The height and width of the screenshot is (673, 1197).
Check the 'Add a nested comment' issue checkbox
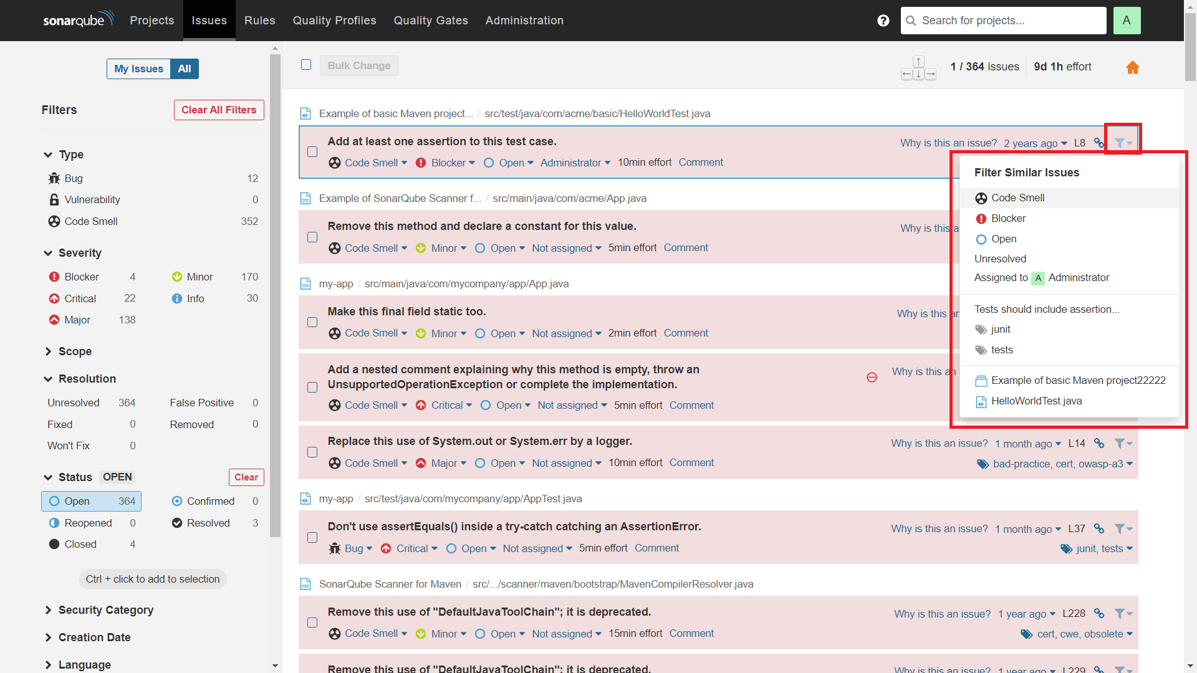tap(312, 387)
